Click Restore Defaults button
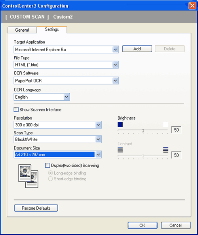This screenshot has height=235, width=198. tap(36, 208)
